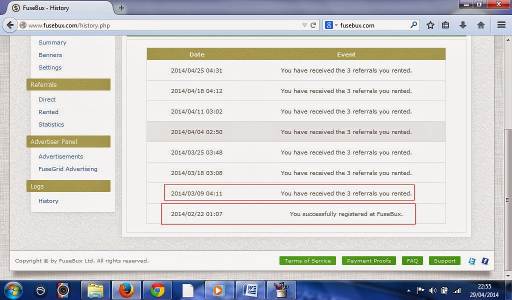Open the blank document taskbar icon

(x=188, y=290)
